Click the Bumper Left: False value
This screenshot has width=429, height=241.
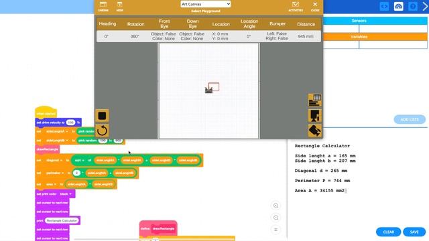pos(277,33)
